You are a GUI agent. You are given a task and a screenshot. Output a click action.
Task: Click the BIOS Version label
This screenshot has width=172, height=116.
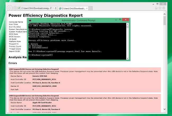coord(15,36)
